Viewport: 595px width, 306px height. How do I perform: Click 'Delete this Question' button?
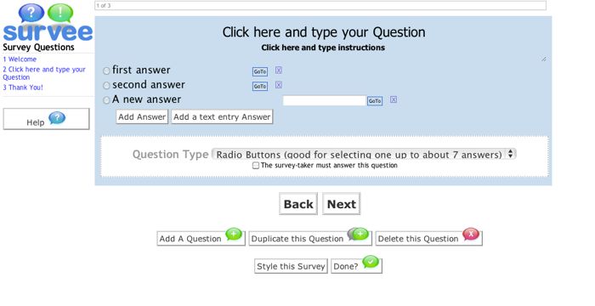pos(428,238)
